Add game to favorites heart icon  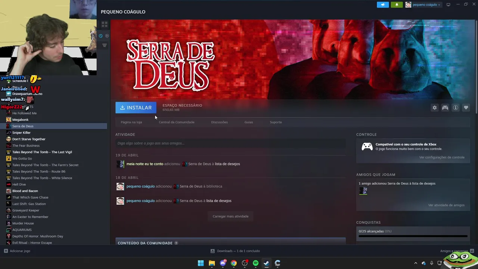coord(466,108)
